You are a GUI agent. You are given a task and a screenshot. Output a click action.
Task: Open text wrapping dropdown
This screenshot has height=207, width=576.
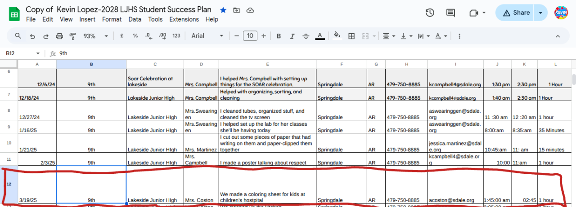coord(423,36)
